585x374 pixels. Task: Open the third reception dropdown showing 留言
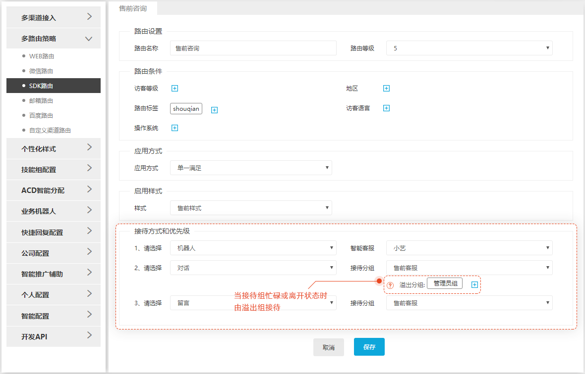pos(253,303)
